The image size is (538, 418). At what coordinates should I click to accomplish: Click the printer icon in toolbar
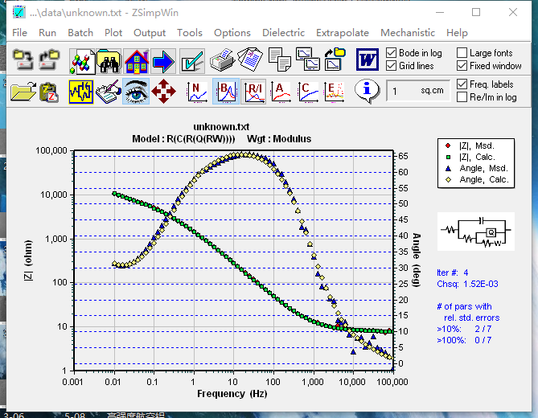[221, 60]
